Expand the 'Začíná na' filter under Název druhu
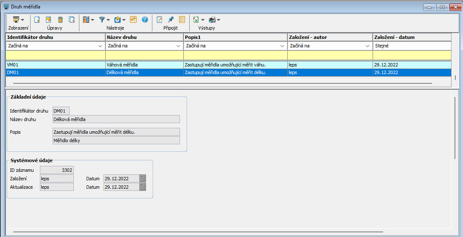Image resolution: width=463 pixels, height=237 pixels. [178, 46]
